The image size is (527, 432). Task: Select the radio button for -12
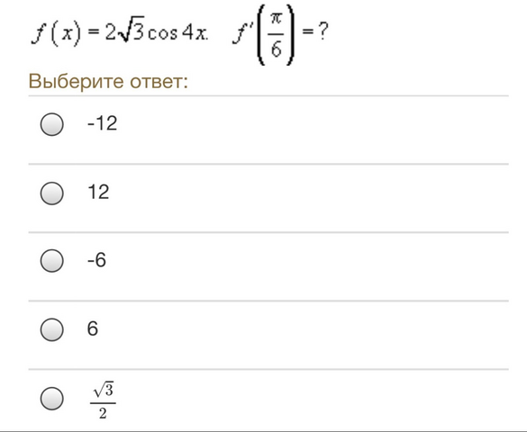pyautogui.click(x=51, y=124)
